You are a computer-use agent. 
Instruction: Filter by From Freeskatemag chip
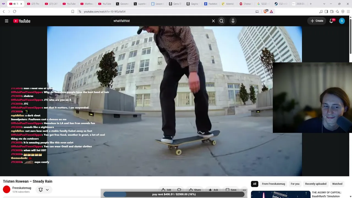273,184
